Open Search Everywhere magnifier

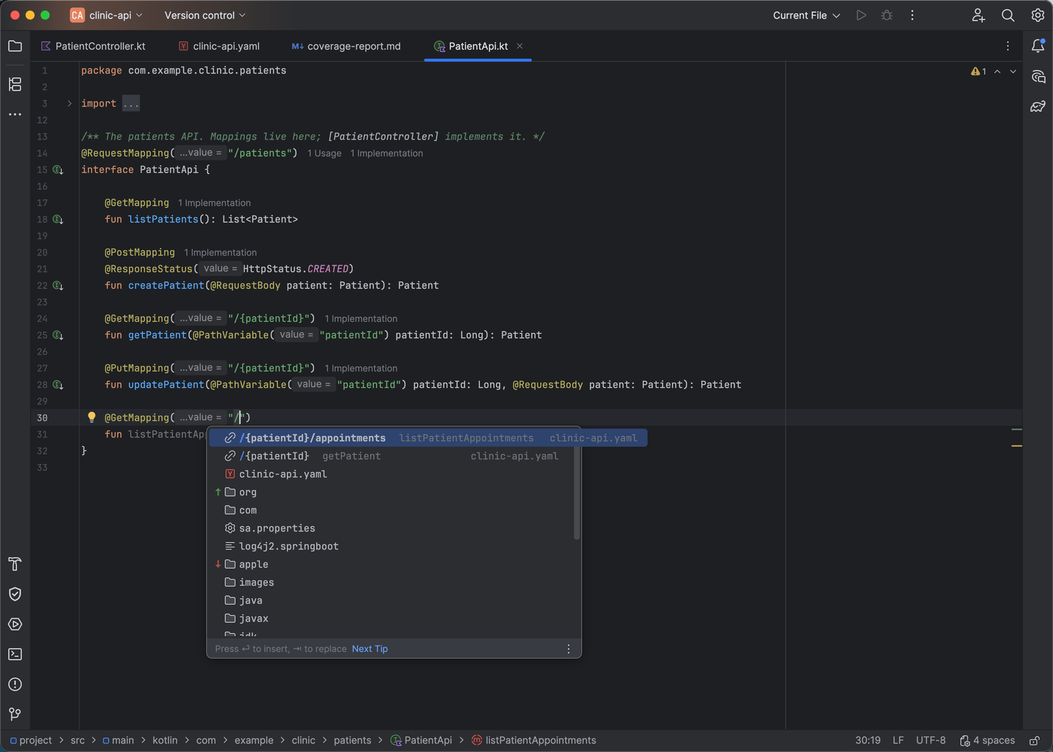coord(1008,15)
